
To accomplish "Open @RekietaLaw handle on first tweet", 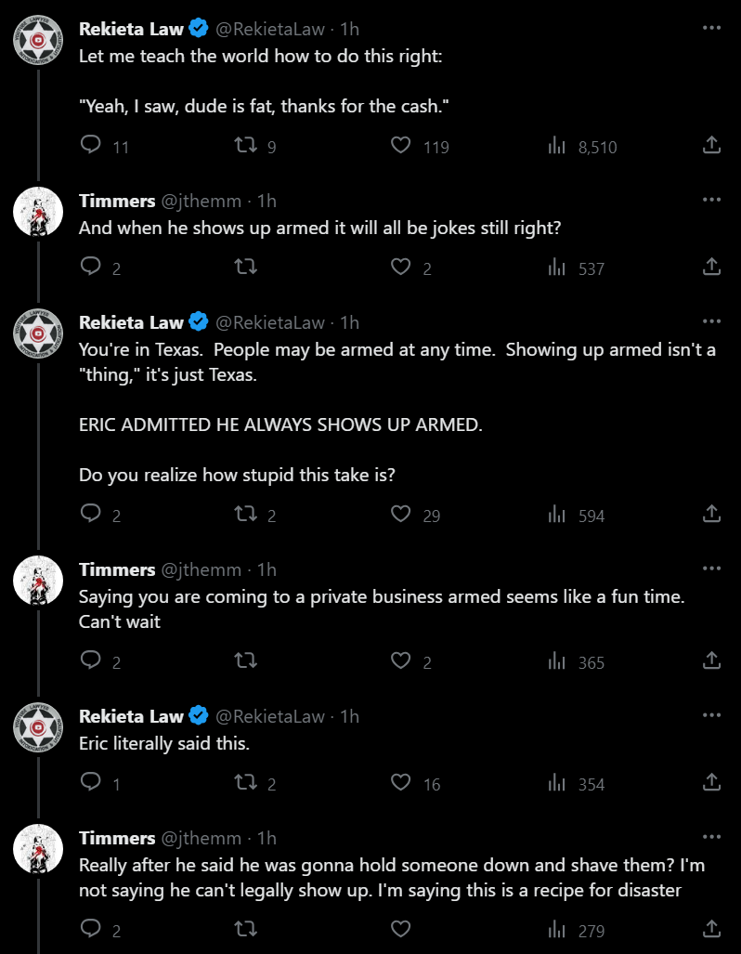I will [270, 29].
